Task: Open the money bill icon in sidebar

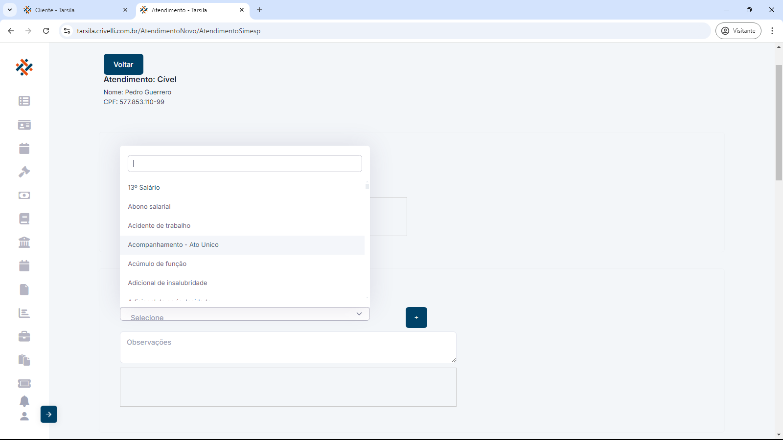Action: (24, 195)
